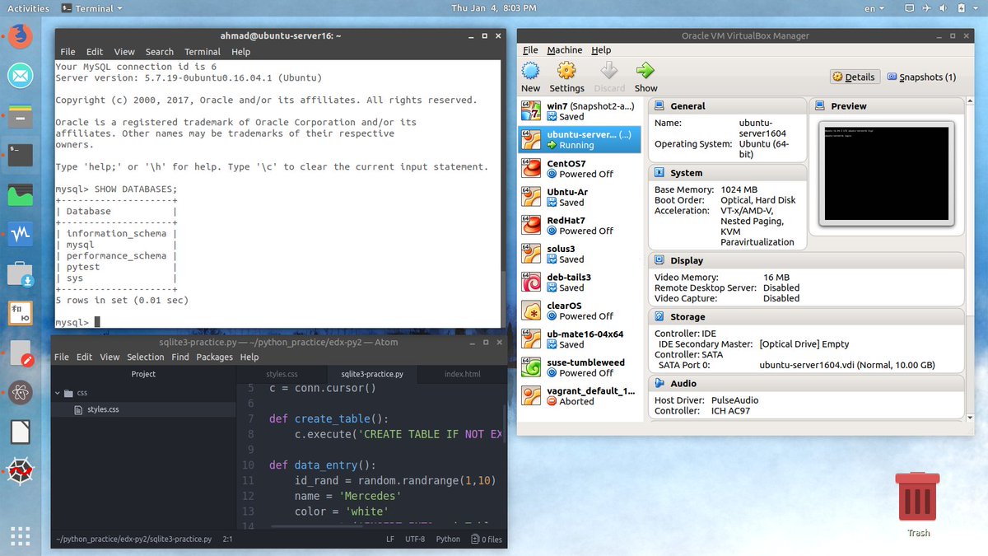Select the CentOS7 virtual machine
This screenshot has height=556, width=988.
click(x=580, y=168)
